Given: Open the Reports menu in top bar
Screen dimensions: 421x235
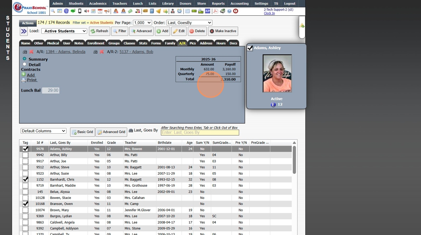Looking at the screenshot, I should pyautogui.click(x=218, y=3).
